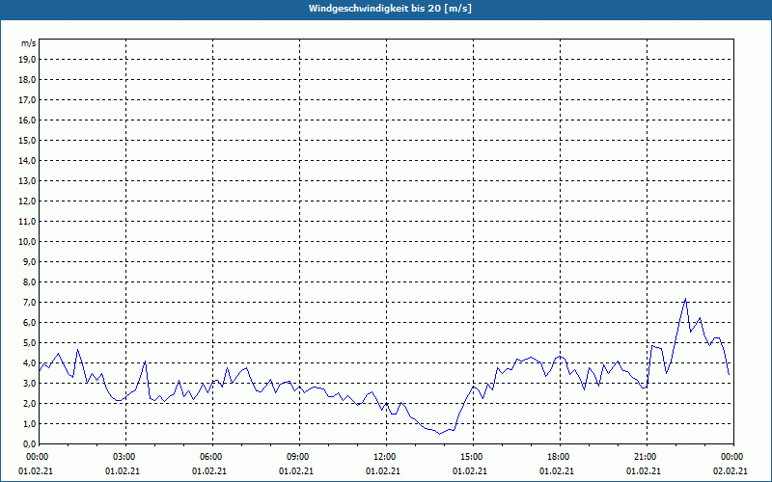Image resolution: width=772 pixels, height=482 pixels.
Task: Click the '06:00' time axis label
Action: coord(212,457)
